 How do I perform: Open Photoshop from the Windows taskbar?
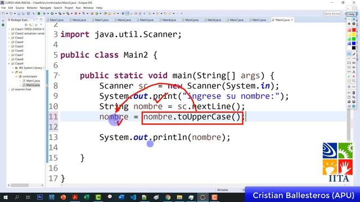pos(40,197)
